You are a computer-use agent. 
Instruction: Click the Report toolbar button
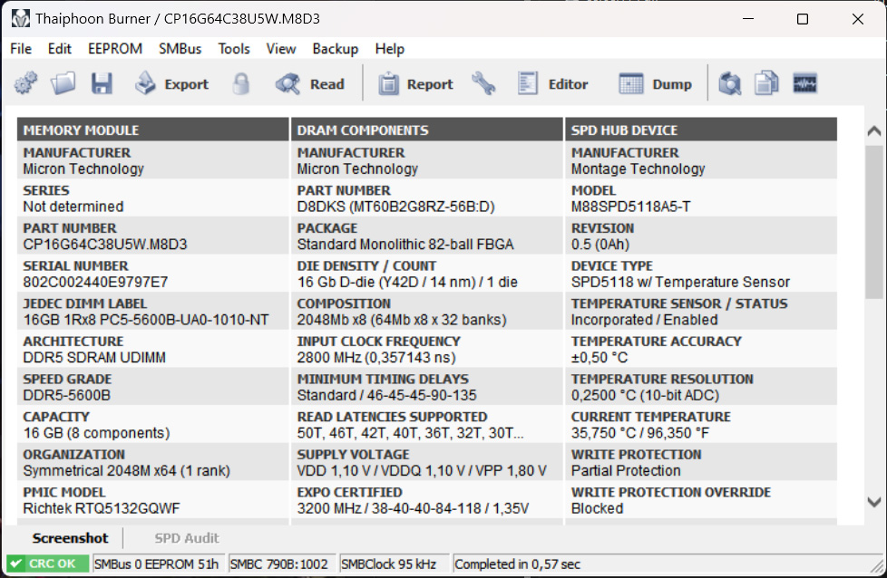click(x=415, y=83)
